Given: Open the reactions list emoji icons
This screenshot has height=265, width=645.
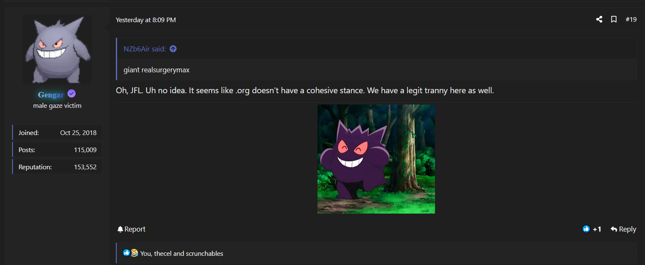Looking at the screenshot, I should (x=130, y=253).
